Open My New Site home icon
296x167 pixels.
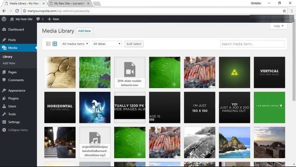tap(12, 19)
